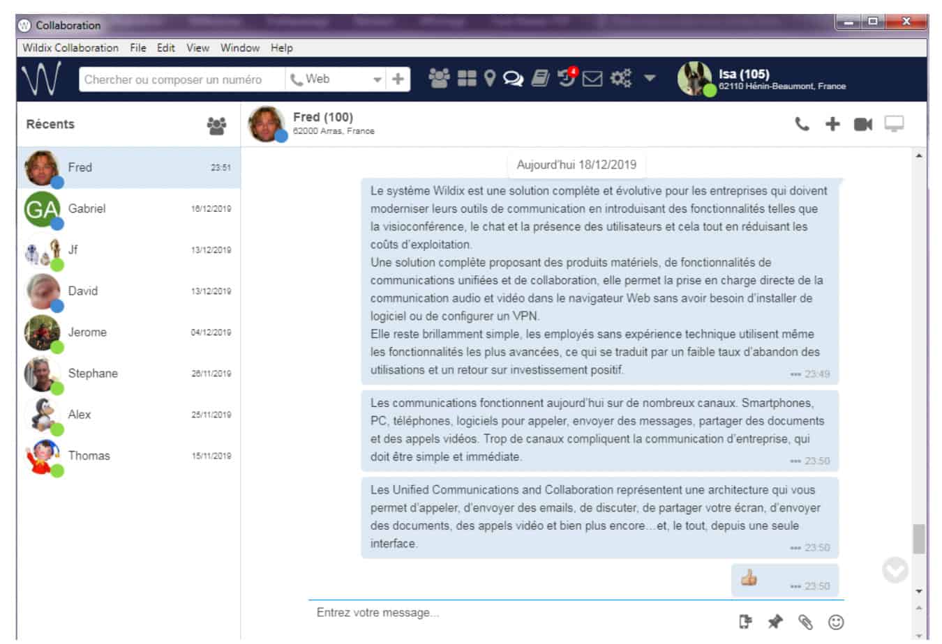Open the chat bubbles icon in top bar
Image resolution: width=942 pixels, height=644 pixels.
pos(513,79)
